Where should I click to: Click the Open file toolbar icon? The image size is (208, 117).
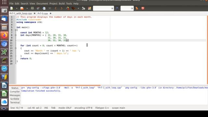(x=22, y=8)
